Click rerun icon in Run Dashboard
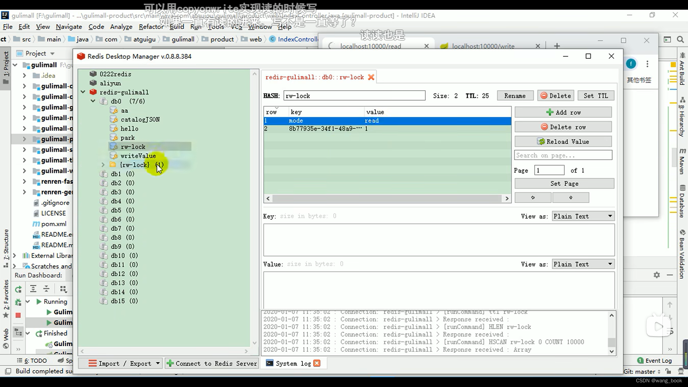Screen dimensions: 688x387 [18, 289]
